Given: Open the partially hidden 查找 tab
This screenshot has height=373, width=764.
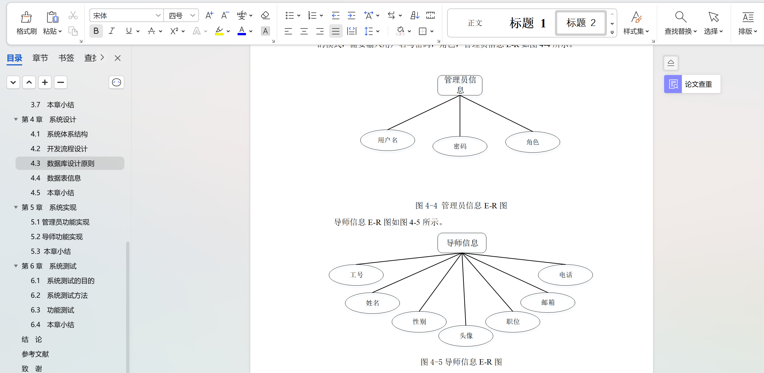Looking at the screenshot, I should (x=90, y=58).
